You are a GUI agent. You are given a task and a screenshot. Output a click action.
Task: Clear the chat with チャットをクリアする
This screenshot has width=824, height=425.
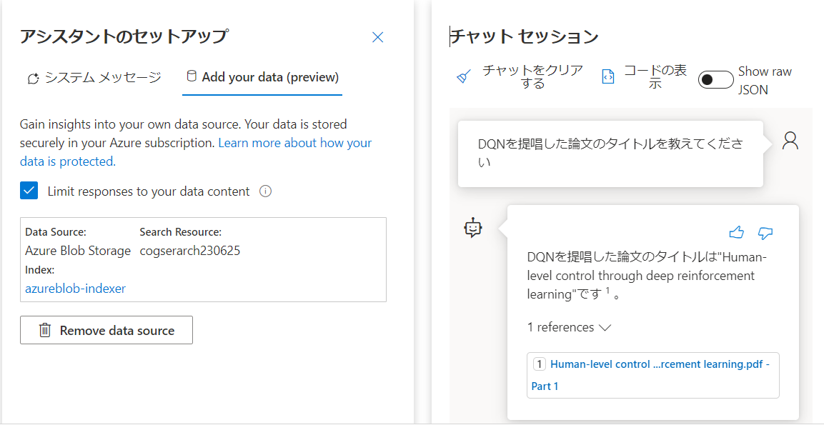(x=520, y=77)
